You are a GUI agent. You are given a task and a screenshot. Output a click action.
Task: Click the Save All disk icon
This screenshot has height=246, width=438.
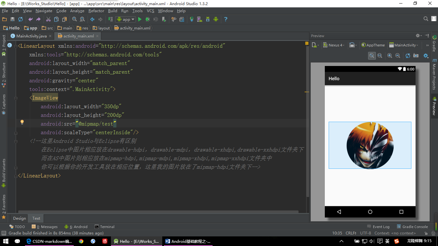pyautogui.click(x=13, y=19)
